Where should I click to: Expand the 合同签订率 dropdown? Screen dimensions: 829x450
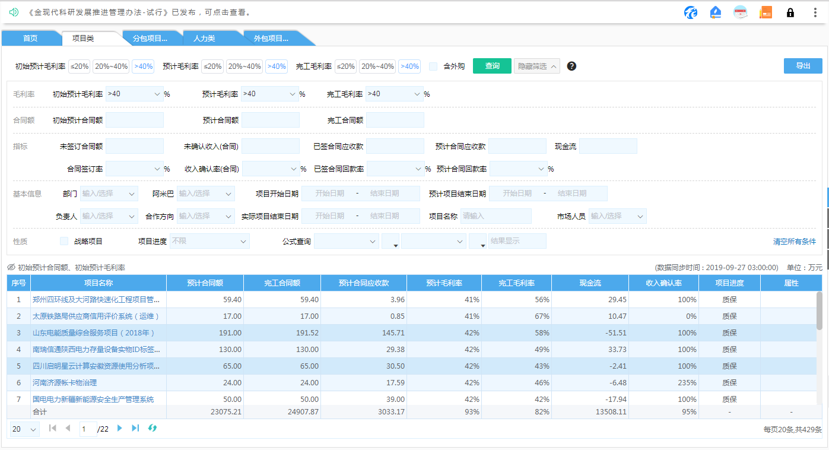[135, 169]
